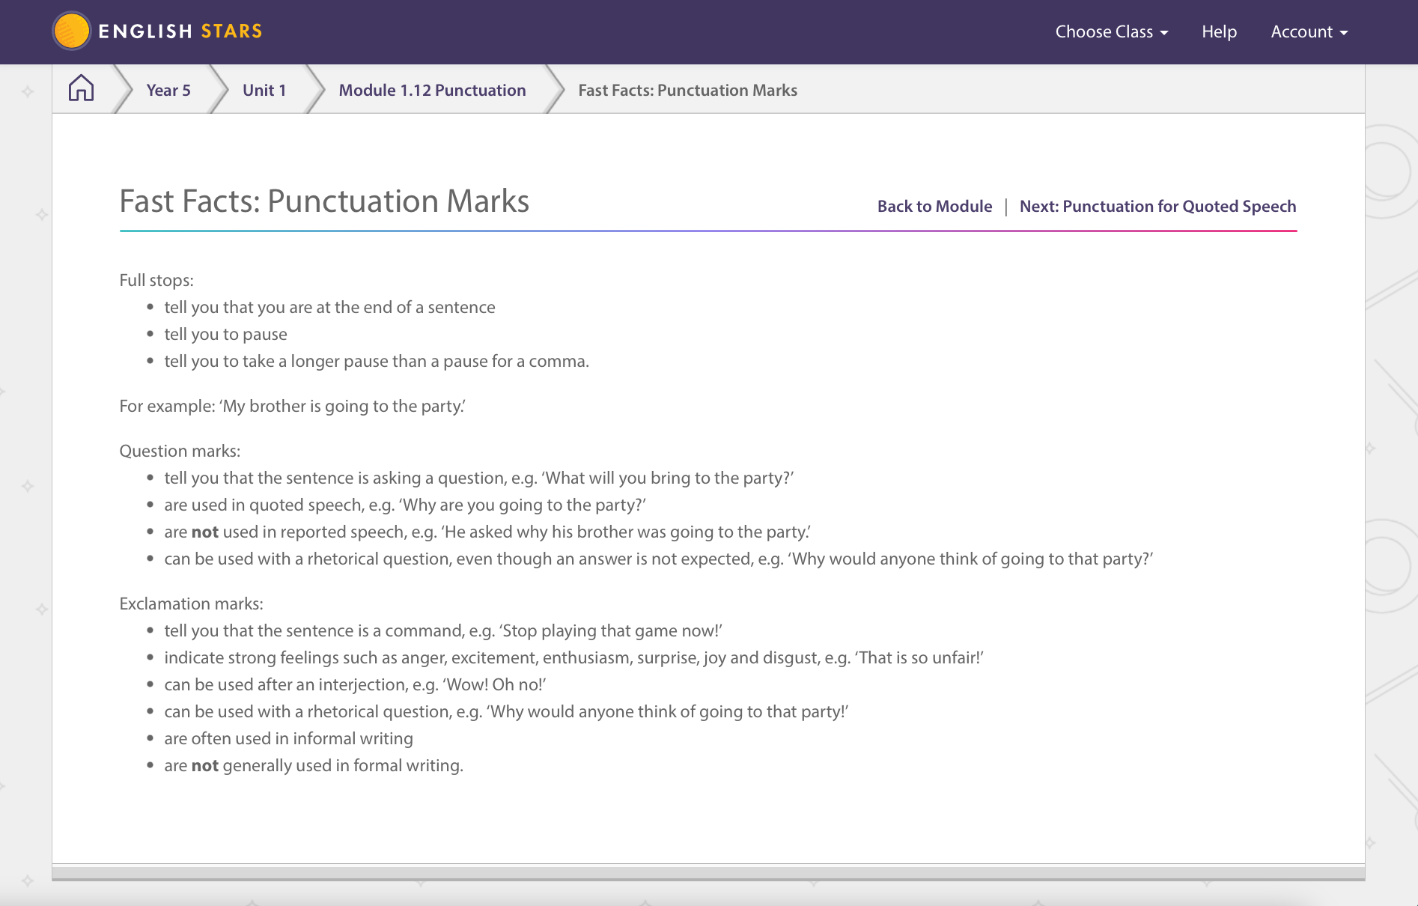
Task: Click the example 'My brother is going to the party.'
Action: coord(292,406)
